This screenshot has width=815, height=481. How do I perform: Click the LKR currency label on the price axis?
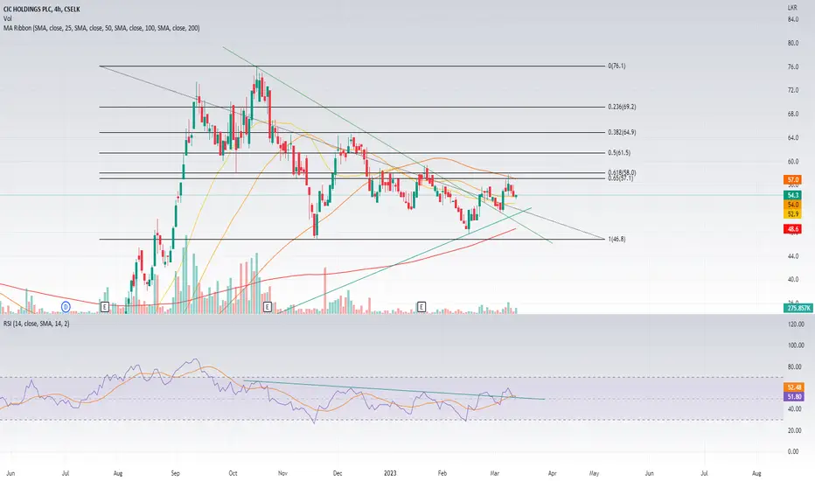click(x=792, y=8)
